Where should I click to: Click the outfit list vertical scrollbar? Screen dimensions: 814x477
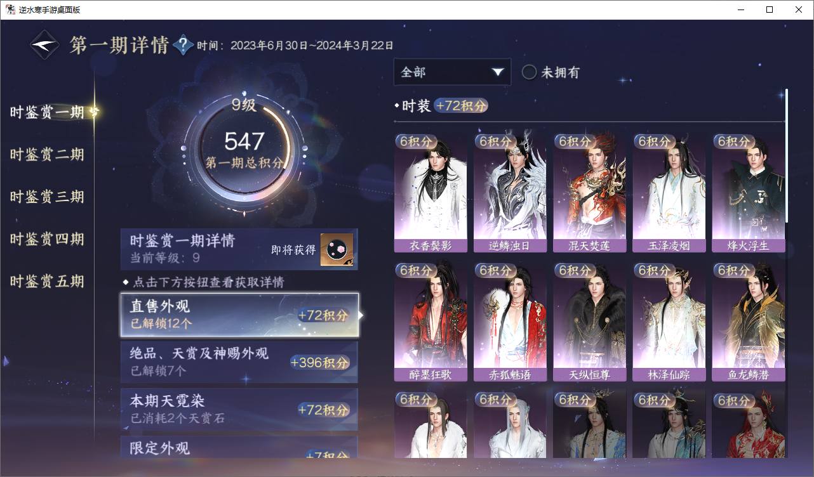tap(787, 155)
